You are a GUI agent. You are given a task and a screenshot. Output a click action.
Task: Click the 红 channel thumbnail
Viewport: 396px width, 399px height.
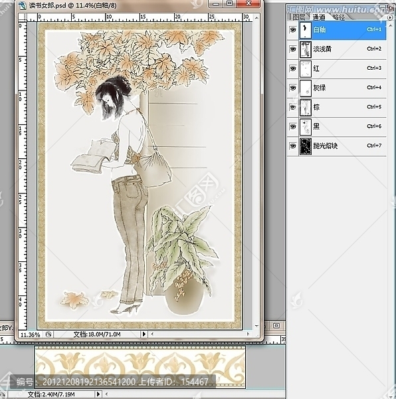[x=305, y=68]
